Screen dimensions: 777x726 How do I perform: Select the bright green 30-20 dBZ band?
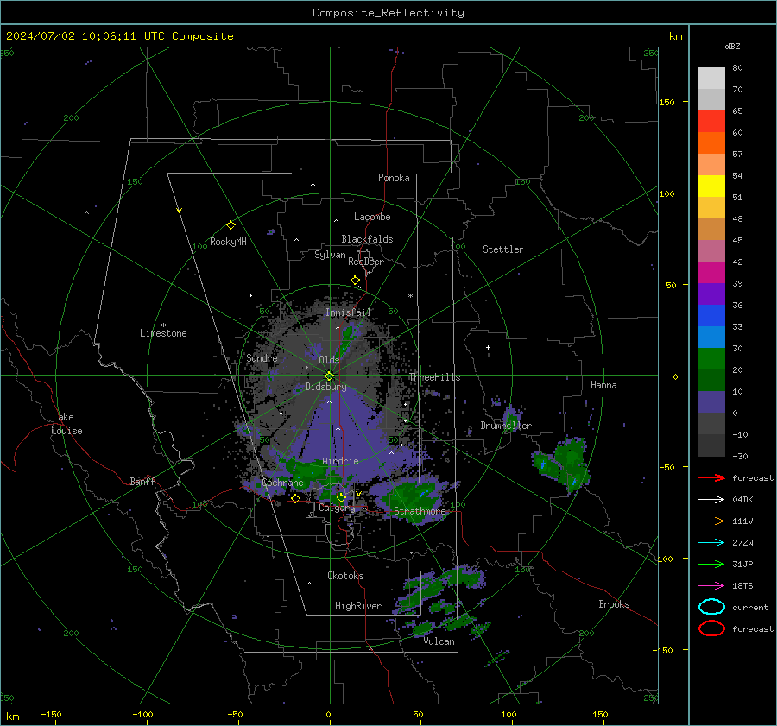(711, 359)
